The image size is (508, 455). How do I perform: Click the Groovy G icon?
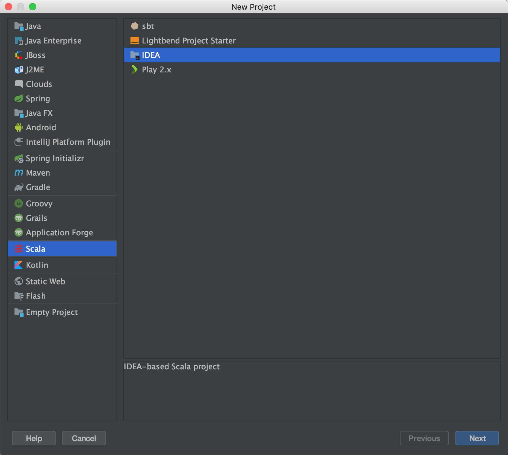pyautogui.click(x=19, y=204)
